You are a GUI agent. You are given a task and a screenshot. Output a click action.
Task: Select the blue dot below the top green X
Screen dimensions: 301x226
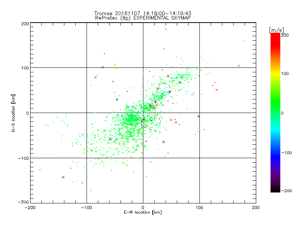click(164, 49)
